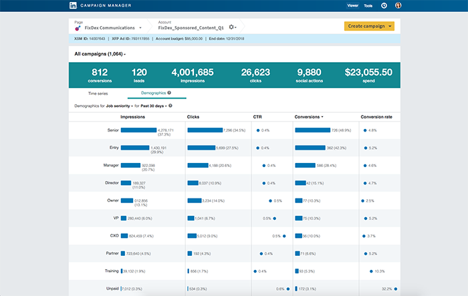The image size is (468, 296).
Task: Click the 26,623 clicks summary stat
Action: [255, 76]
